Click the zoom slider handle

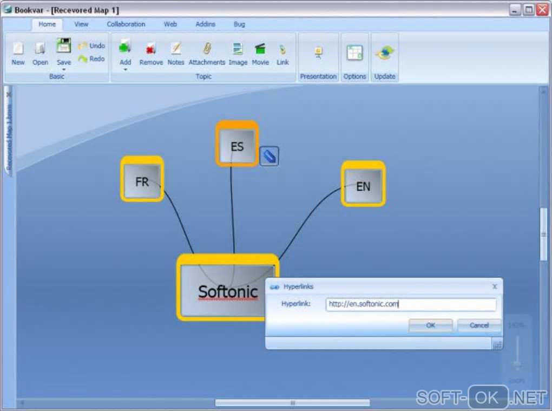pos(517,364)
